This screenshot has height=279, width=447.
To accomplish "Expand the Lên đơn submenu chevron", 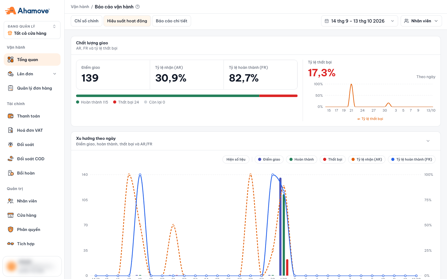I will (x=55, y=74).
